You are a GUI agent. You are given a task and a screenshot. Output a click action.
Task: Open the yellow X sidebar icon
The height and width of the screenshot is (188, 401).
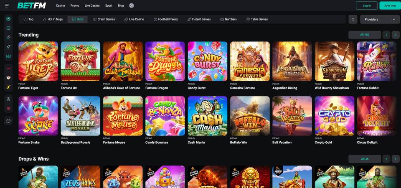8,87
